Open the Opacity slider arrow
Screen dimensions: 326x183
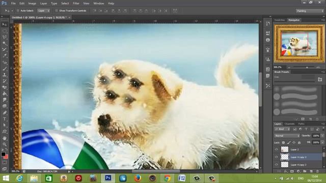point(322,136)
